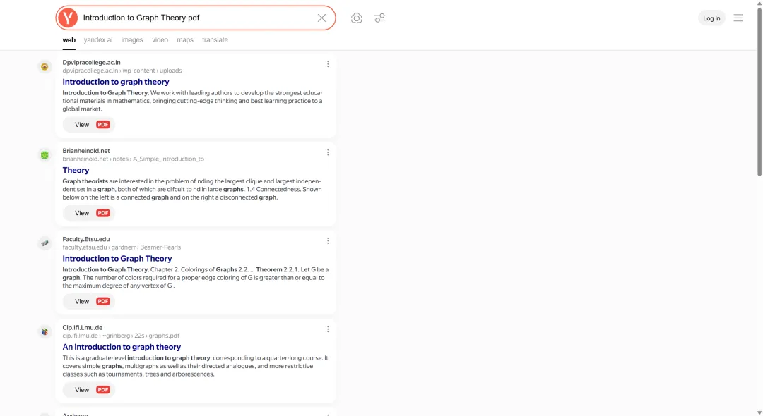Click the Faculty.Etsu.edu favicon
763x416 pixels.
pyautogui.click(x=45, y=243)
